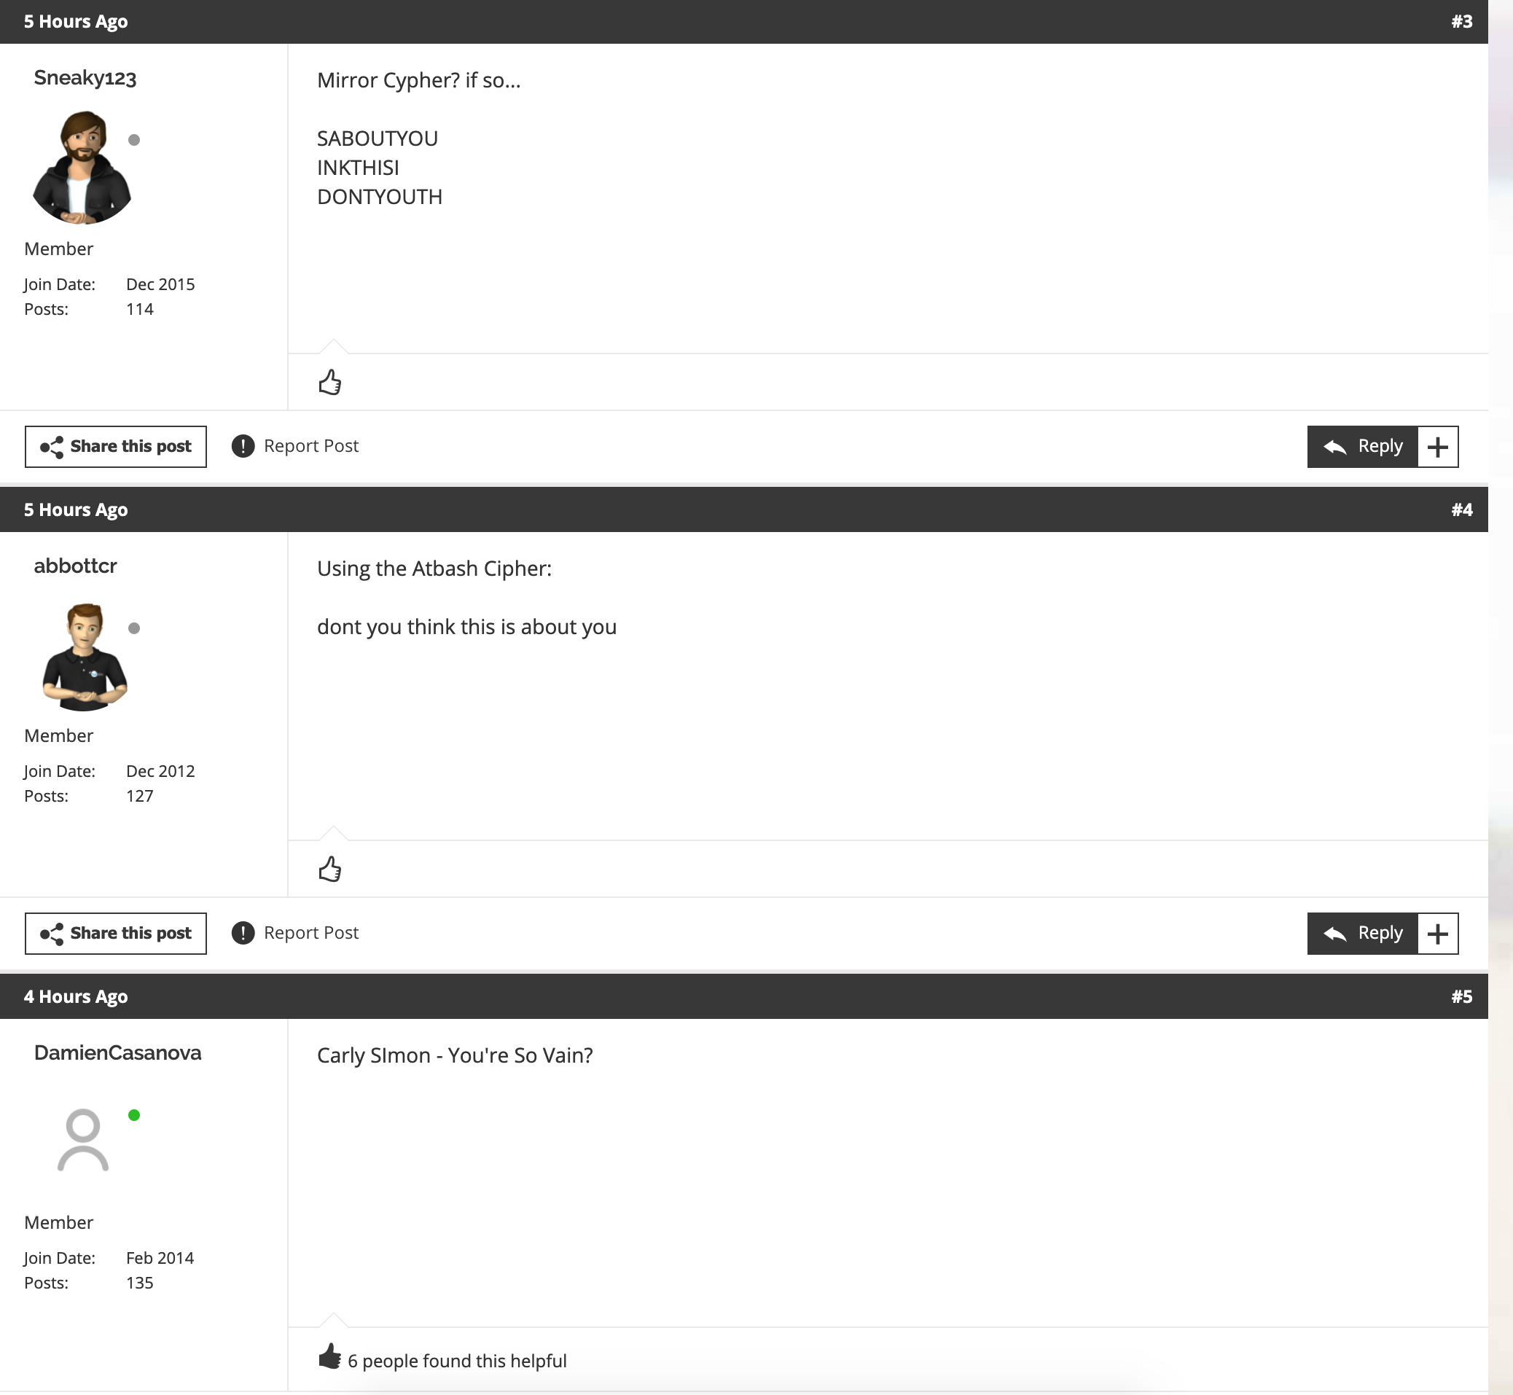Screen dimensions: 1513x1395
Task: Like abbottcr's Atbash Cipher post
Action: point(330,870)
